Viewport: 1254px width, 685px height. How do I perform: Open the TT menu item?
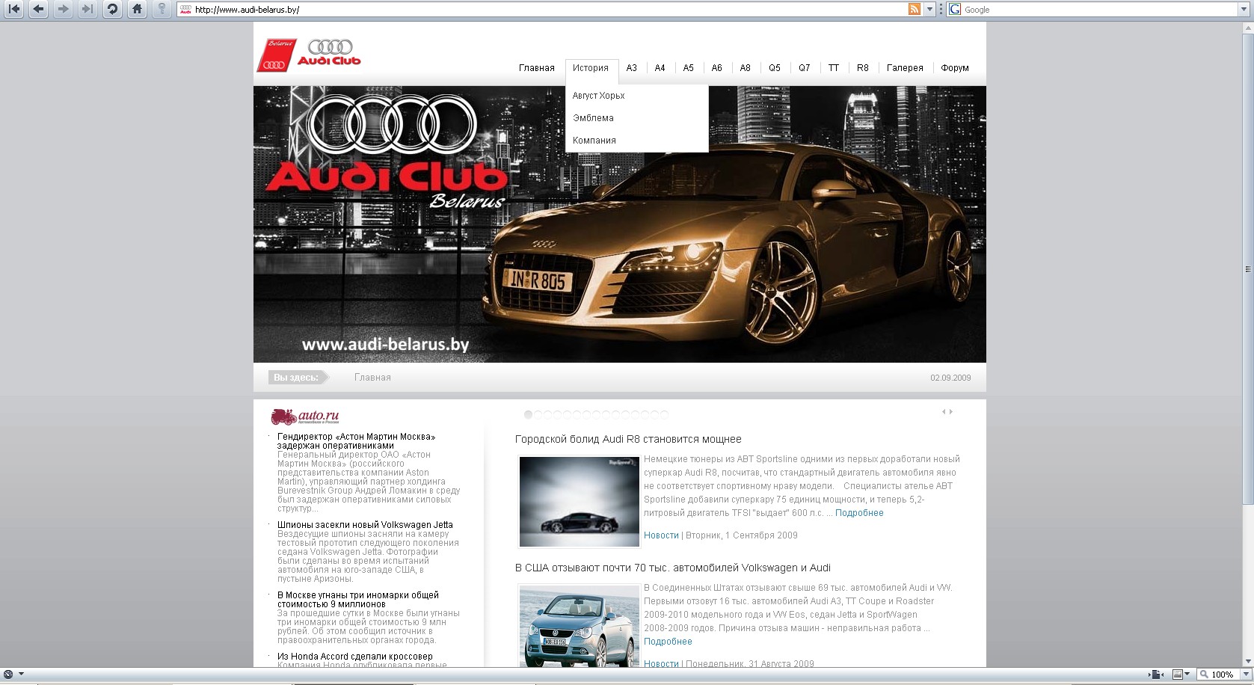(x=834, y=68)
